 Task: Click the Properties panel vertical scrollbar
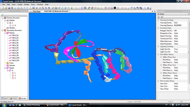coord(189,52)
